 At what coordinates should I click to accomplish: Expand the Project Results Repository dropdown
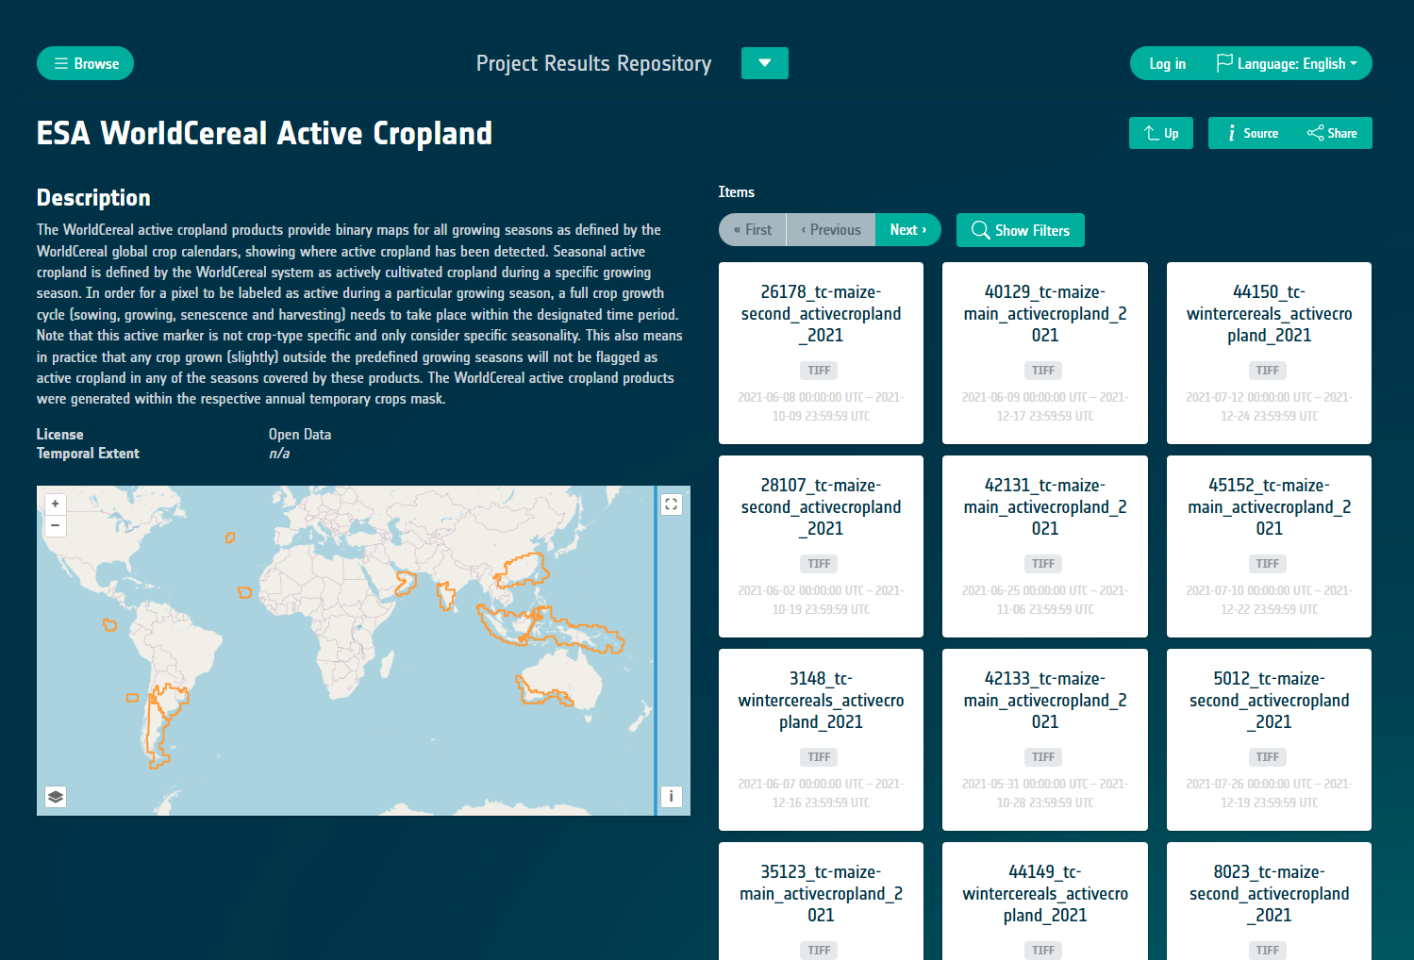(764, 63)
